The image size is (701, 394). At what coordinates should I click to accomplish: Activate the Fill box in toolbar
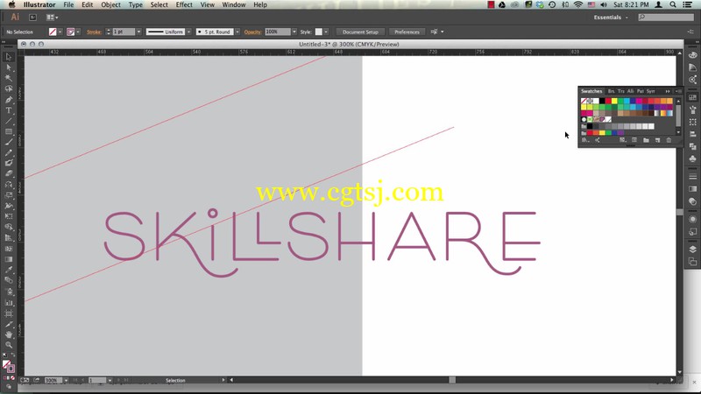(x=6, y=364)
